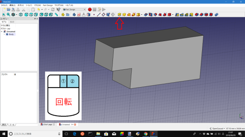Click the What's This help icon
Screen dimensions: 245x137
(58, 10)
